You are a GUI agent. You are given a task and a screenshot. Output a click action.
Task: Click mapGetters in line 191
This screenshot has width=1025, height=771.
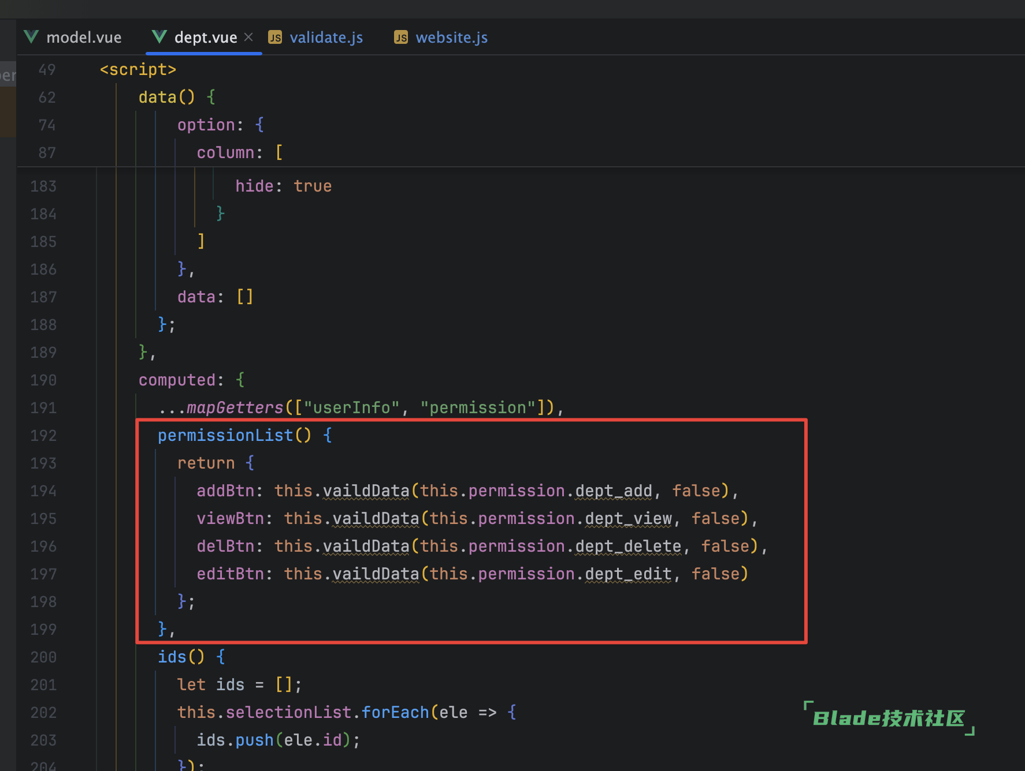(235, 407)
